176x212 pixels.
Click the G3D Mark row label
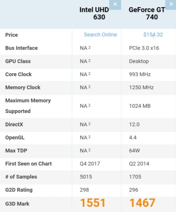[17, 204]
